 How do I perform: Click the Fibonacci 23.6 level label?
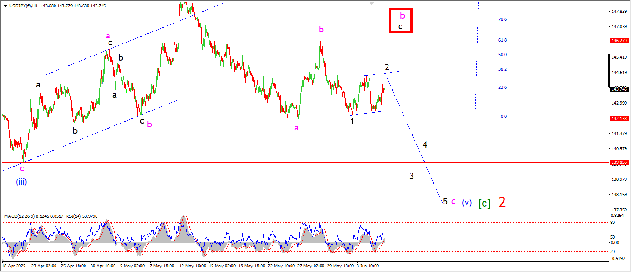(502, 87)
